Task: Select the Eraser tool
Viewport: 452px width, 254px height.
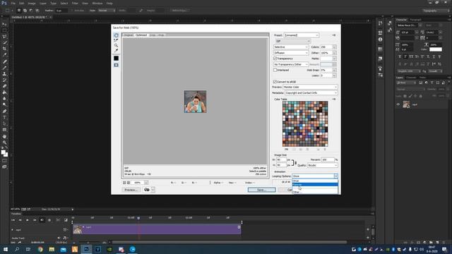Action: coord(4,86)
